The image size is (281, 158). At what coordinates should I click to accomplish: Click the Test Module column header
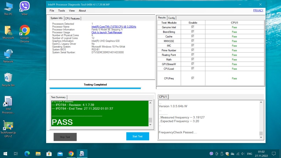(169, 22)
